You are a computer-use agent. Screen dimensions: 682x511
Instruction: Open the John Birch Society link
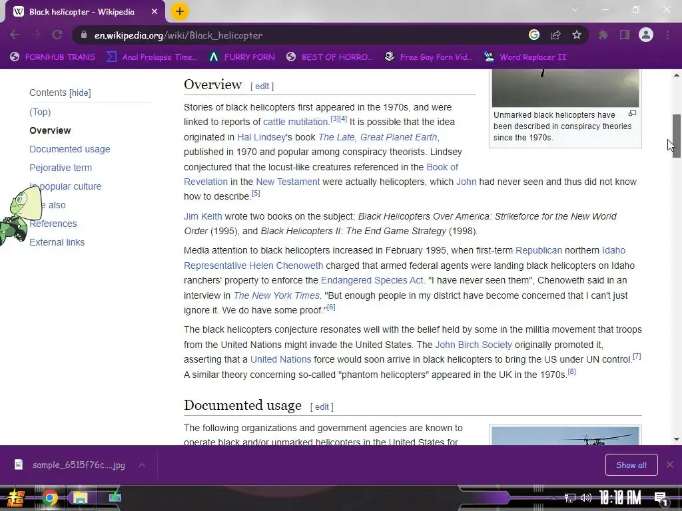pos(474,345)
